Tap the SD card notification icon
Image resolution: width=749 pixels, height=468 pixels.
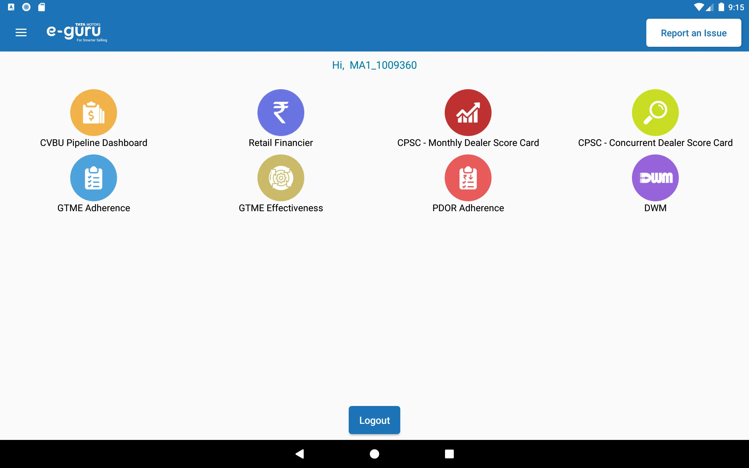42,7
